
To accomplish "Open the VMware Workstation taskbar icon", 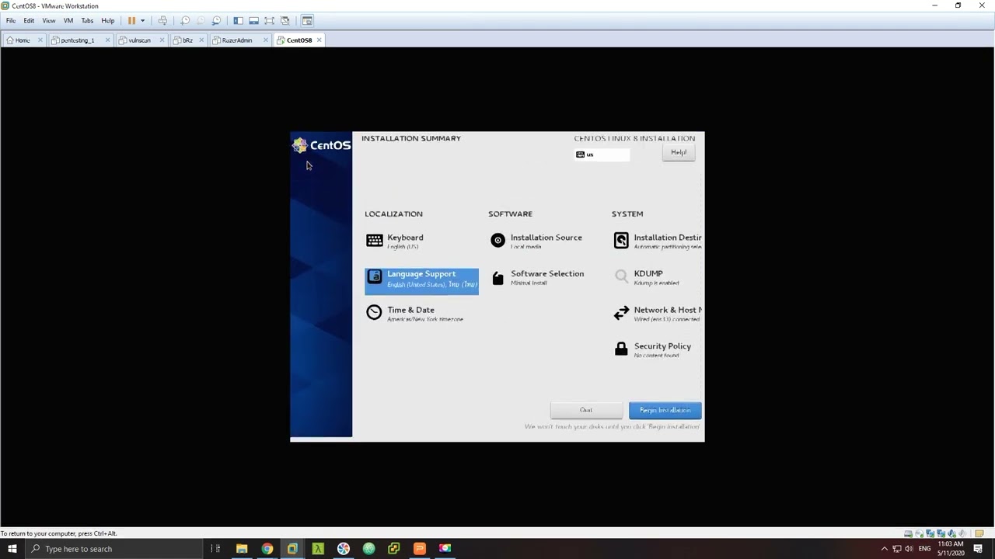I will pos(292,549).
